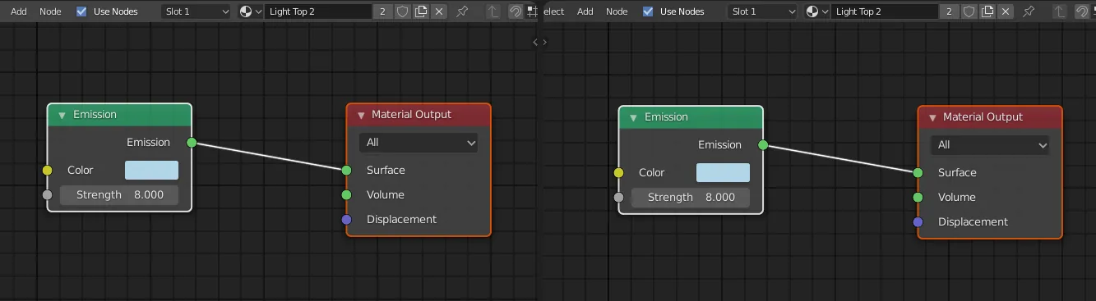The image size is (1096, 301).
Task: Select Emission node title, right editor
Action: (x=666, y=117)
